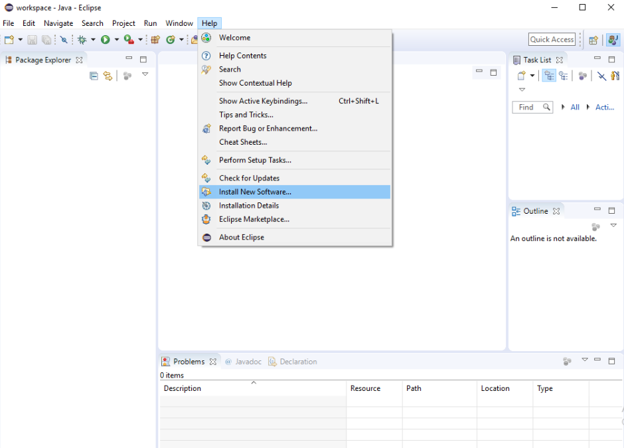The image size is (624, 448).
Task: Open the New wizard dropdown arrow
Action: pyautogui.click(x=21, y=39)
